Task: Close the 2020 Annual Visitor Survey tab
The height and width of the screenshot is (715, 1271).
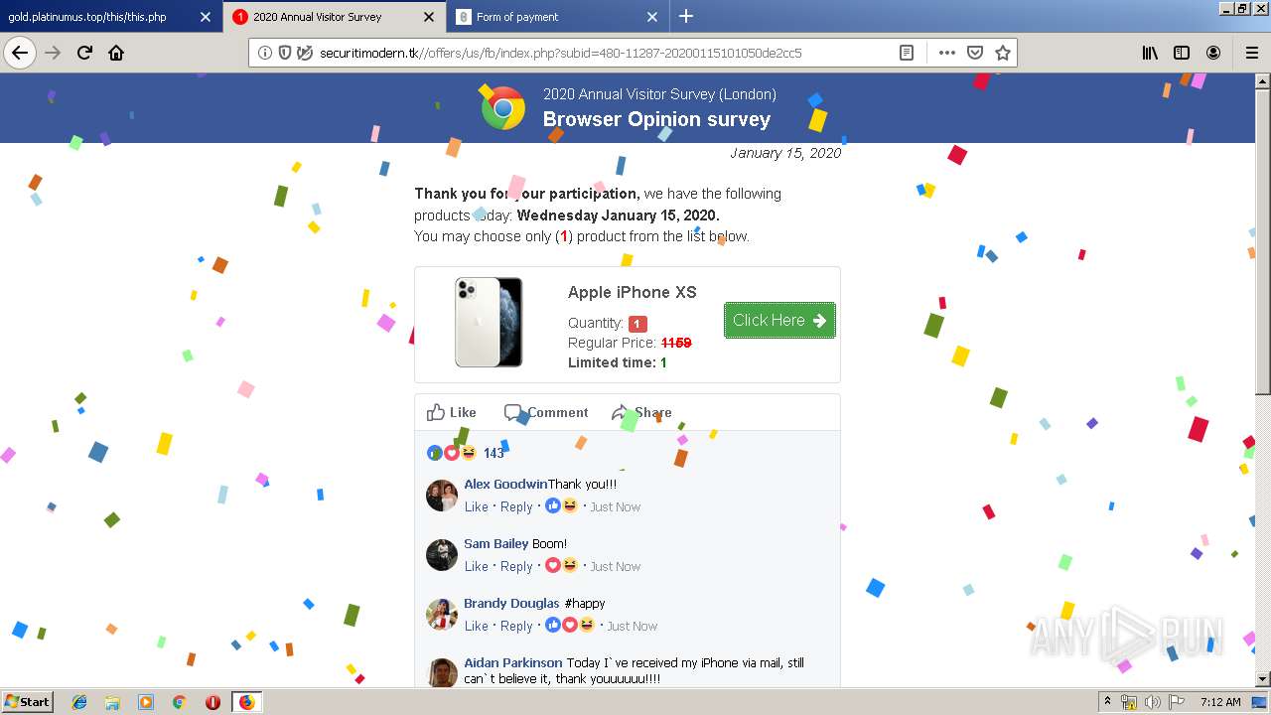Action: (428, 17)
